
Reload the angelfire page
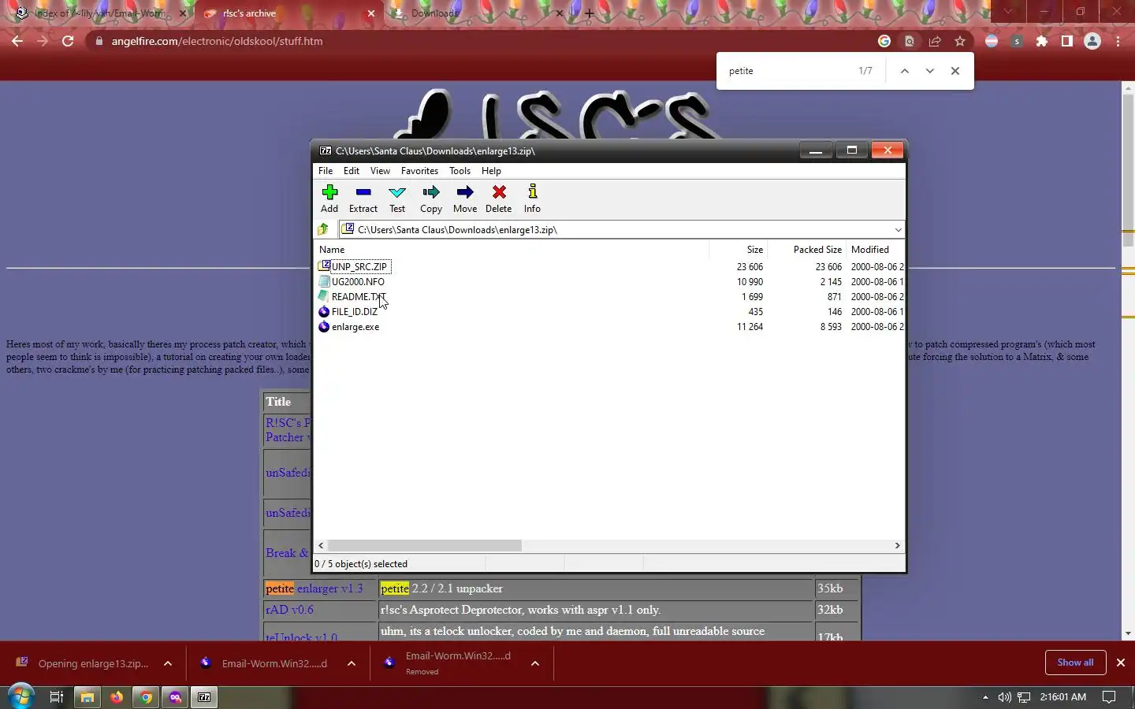tap(68, 41)
